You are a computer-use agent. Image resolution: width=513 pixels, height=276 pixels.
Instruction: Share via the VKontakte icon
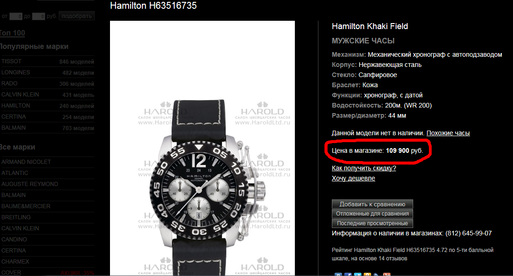338,274
